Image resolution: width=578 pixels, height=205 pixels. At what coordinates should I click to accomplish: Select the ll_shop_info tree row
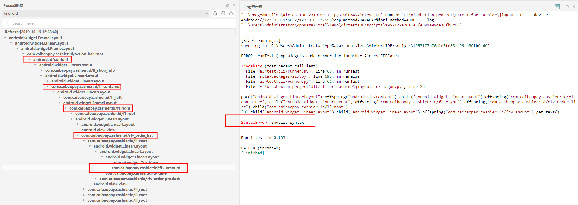tap(80, 70)
